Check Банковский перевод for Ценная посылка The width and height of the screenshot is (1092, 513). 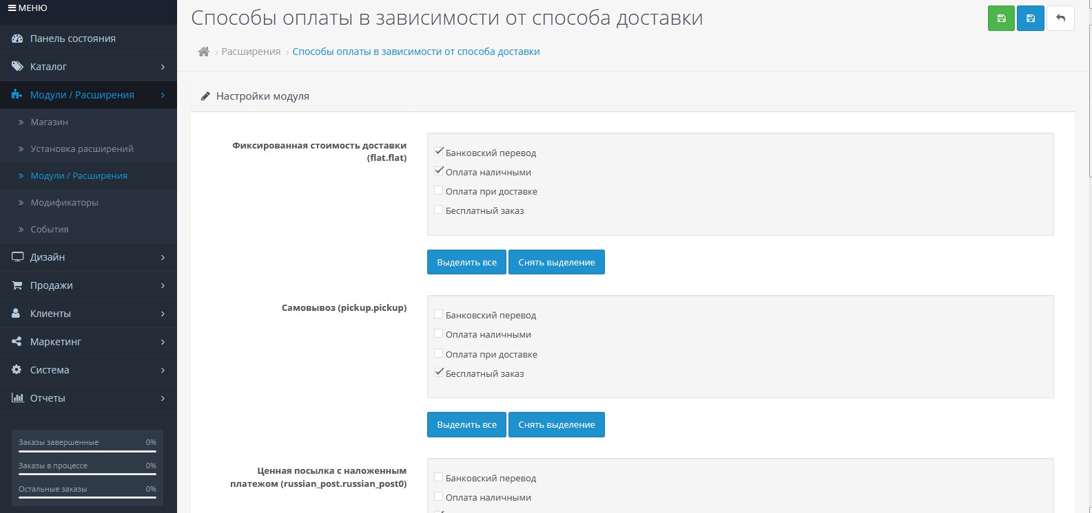[438, 477]
